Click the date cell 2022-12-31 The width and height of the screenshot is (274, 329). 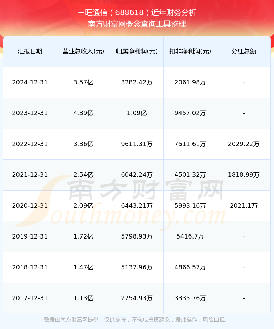click(x=30, y=144)
